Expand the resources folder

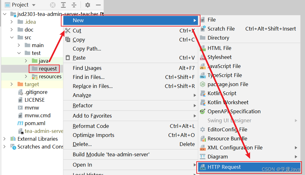coord(26,76)
